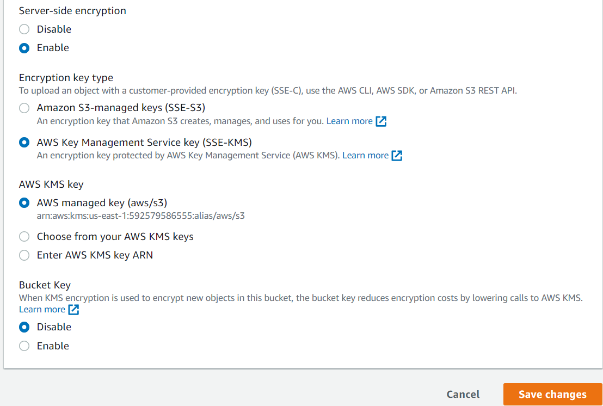Enable server-side encryption
Screen dimensions: 603x406
24,48
